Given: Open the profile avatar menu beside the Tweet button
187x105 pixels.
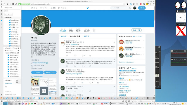Looking at the screenshot, I should click(x=135, y=8).
